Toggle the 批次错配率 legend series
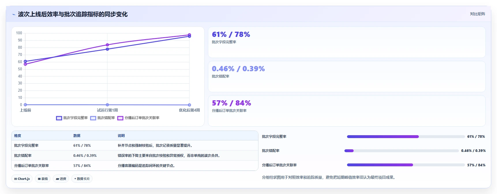Viewport: 497px width, 194px height. coord(102,118)
